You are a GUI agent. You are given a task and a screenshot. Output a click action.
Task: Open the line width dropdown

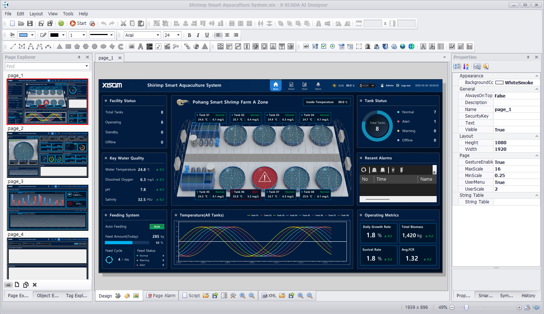point(84,35)
